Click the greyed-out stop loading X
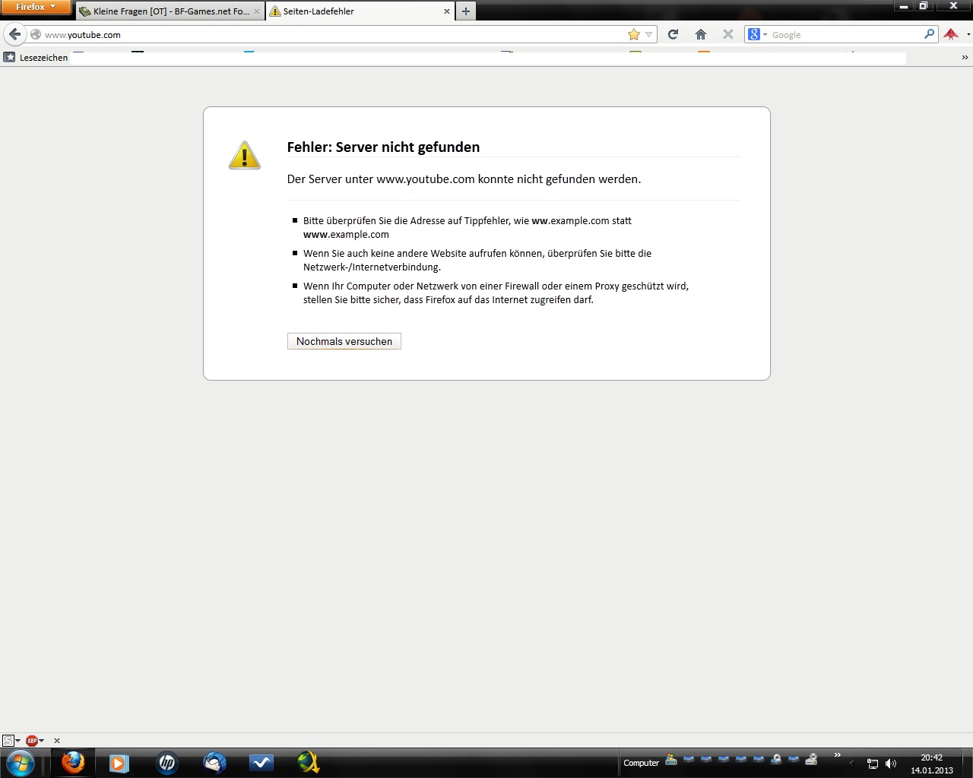 (x=727, y=34)
